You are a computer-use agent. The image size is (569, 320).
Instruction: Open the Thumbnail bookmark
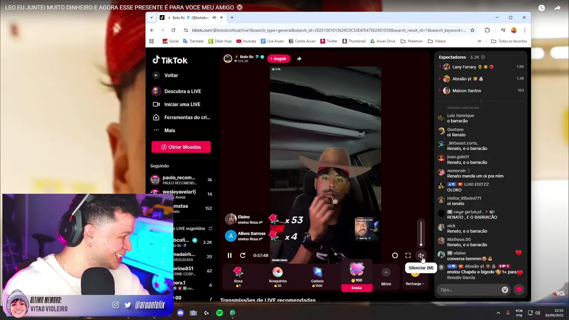pyautogui.click(x=354, y=41)
